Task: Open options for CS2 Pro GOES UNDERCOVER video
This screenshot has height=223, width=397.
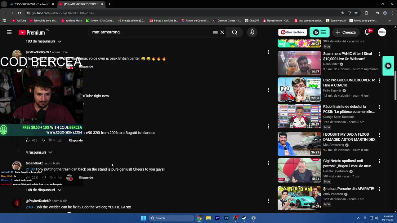Action: point(379,81)
